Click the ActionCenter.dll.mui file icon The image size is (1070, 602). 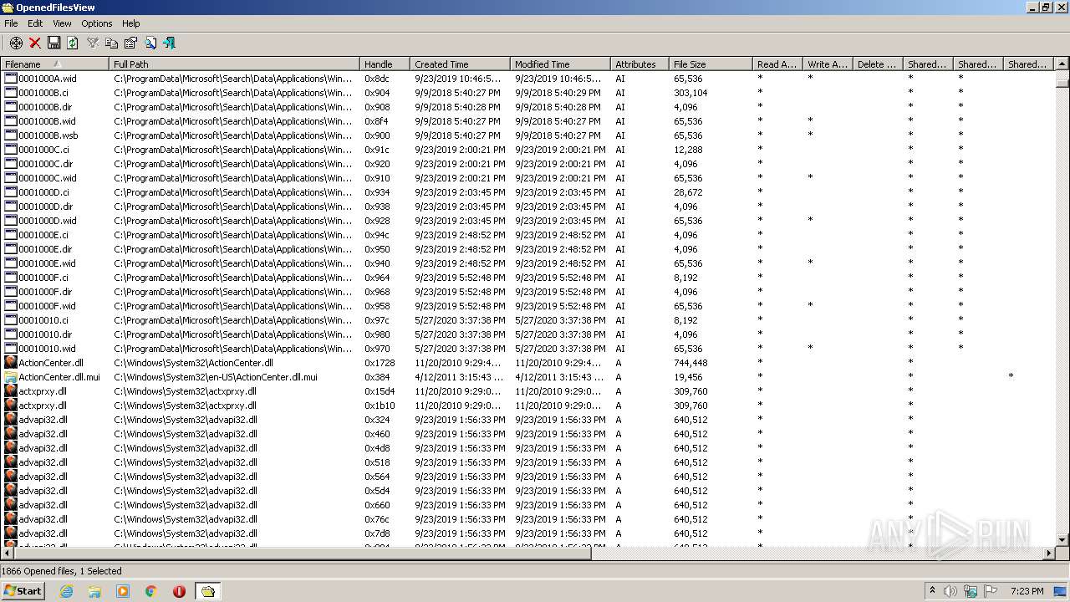pyautogui.click(x=11, y=376)
